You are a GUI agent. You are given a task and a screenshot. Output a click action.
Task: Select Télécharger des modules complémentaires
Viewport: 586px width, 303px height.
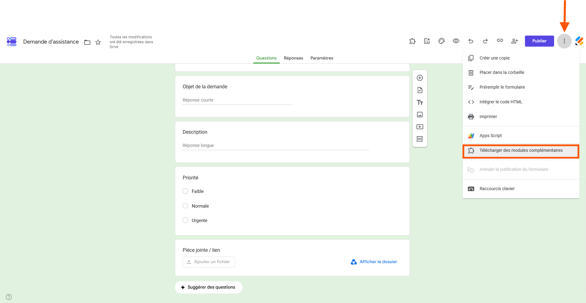(521, 151)
